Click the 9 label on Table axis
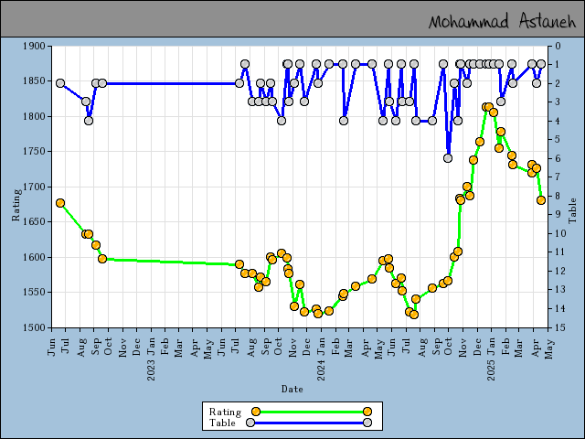The width and height of the screenshot is (585, 439). tap(558, 215)
